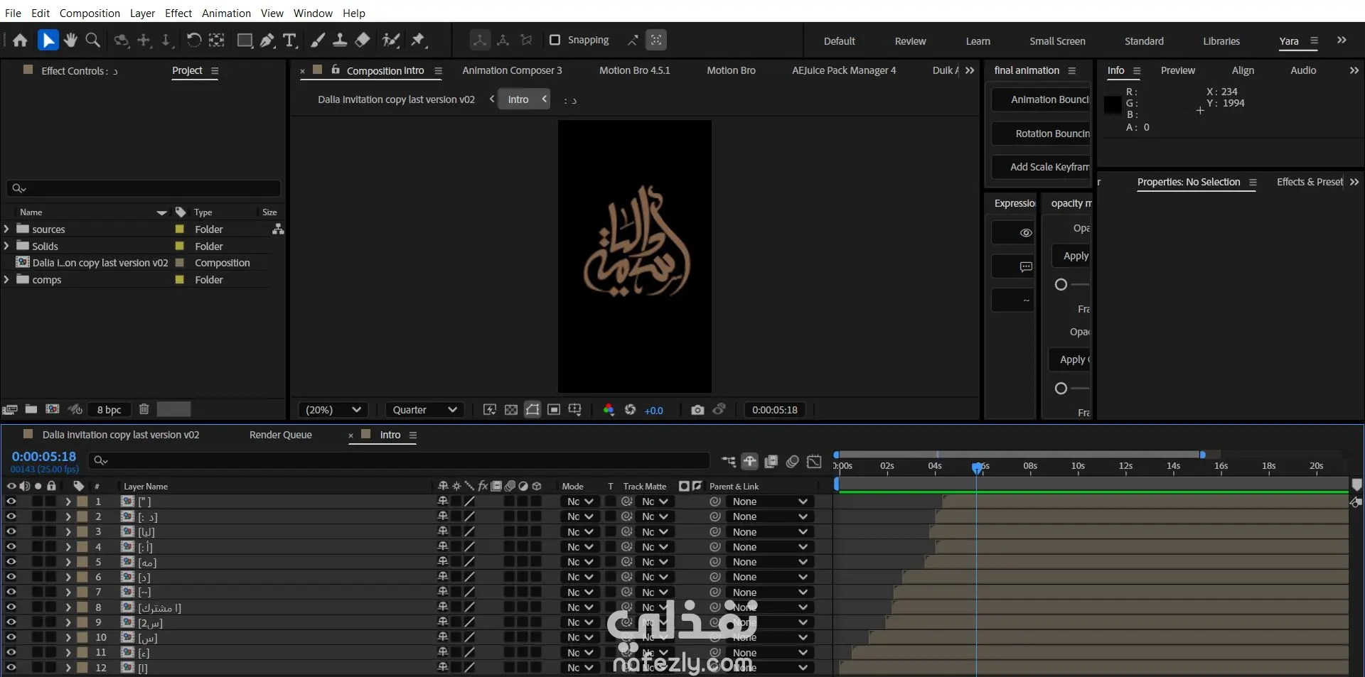Select the Rotation tool
1365x677 pixels.
click(x=193, y=40)
